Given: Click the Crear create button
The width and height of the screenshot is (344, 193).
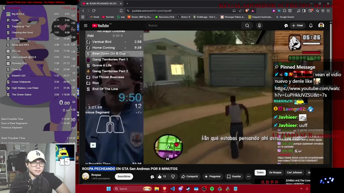Looking at the screenshot, I should [298, 25].
